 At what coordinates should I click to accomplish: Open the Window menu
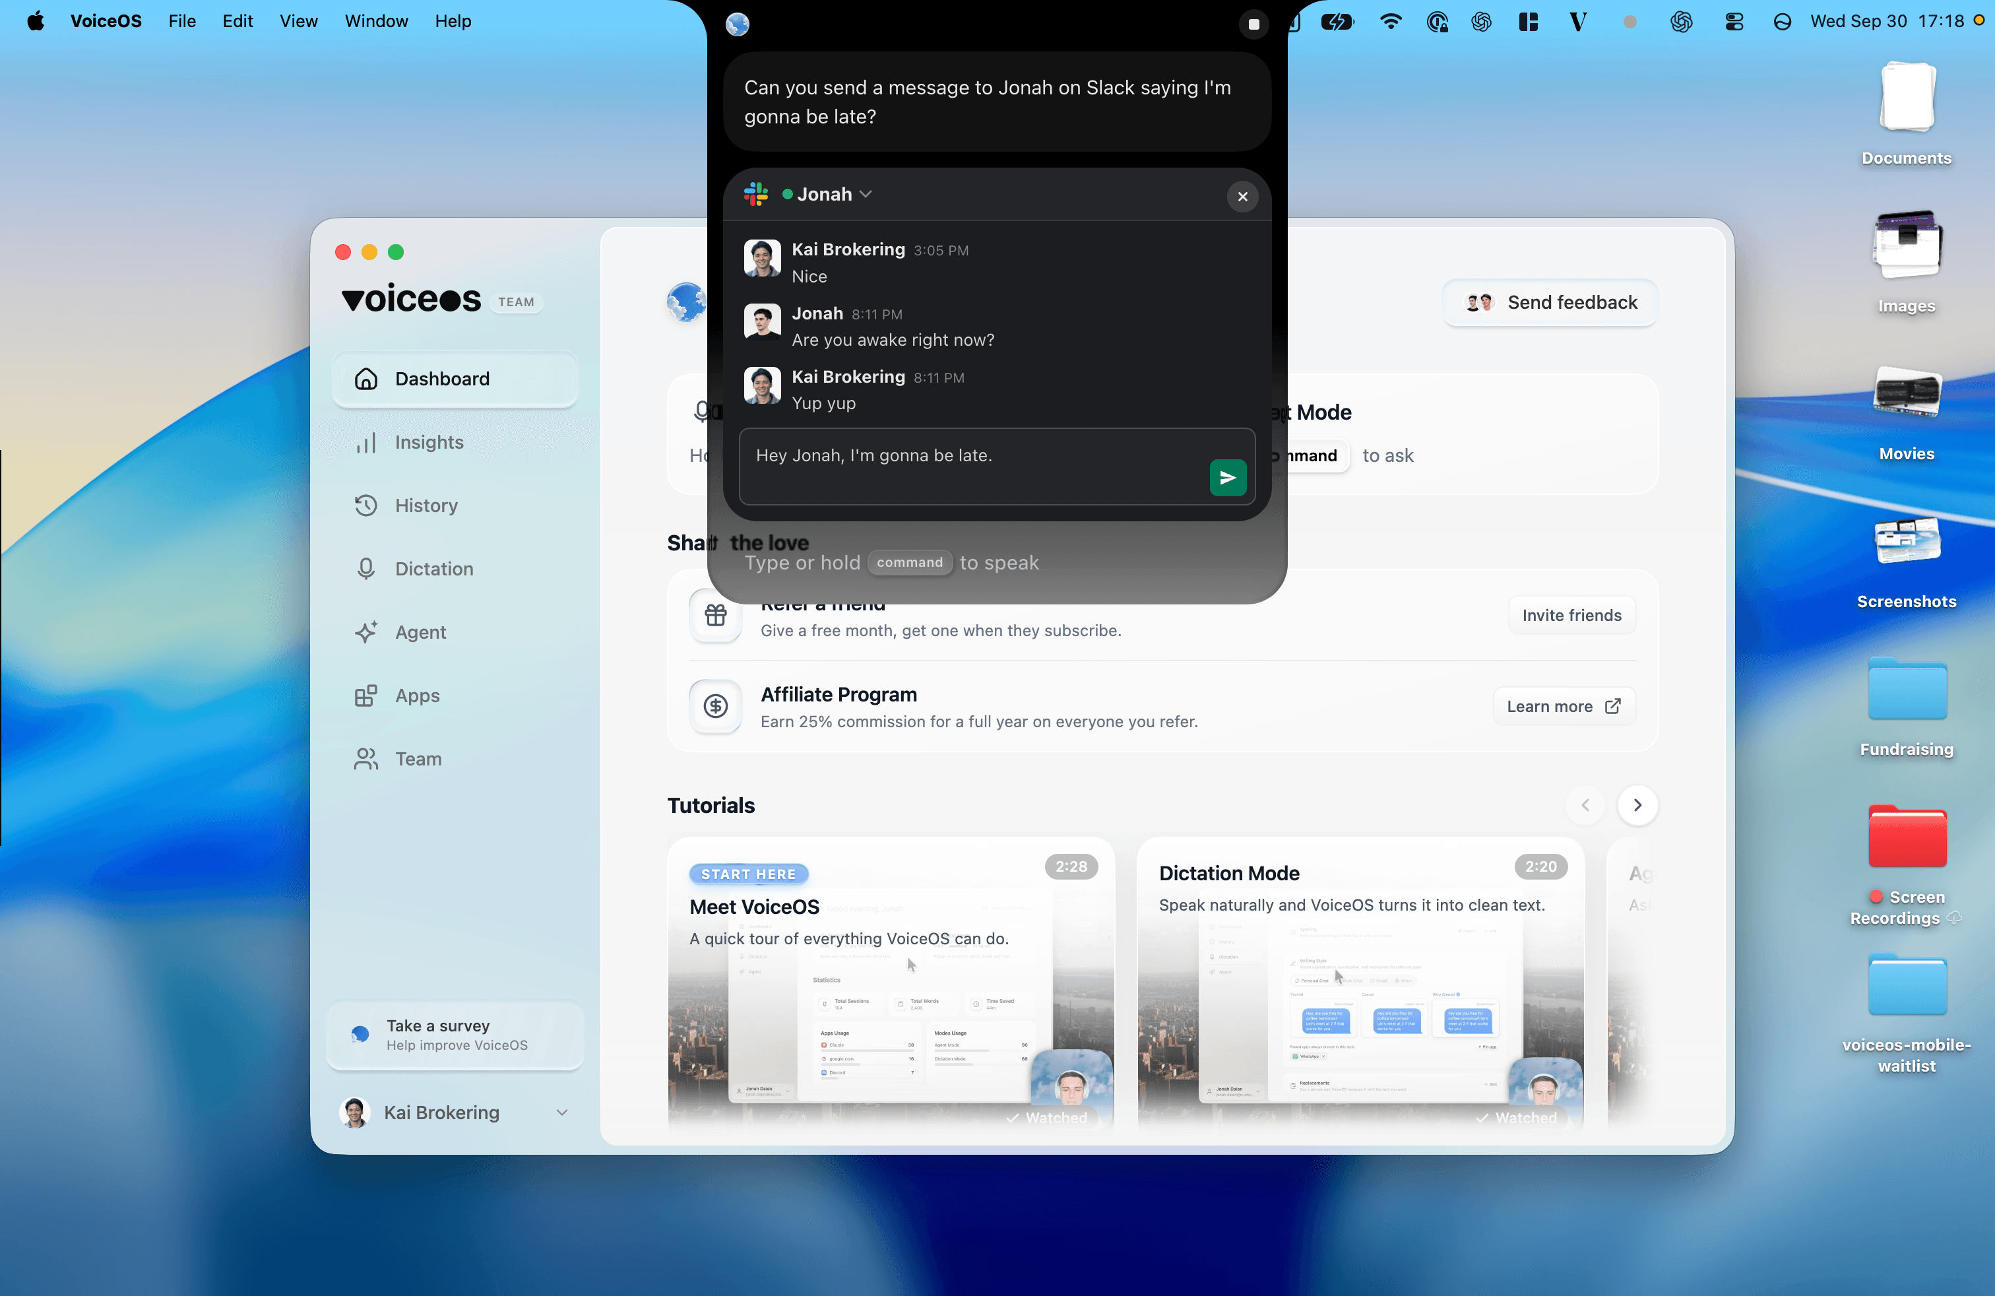[x=375, y=21]
